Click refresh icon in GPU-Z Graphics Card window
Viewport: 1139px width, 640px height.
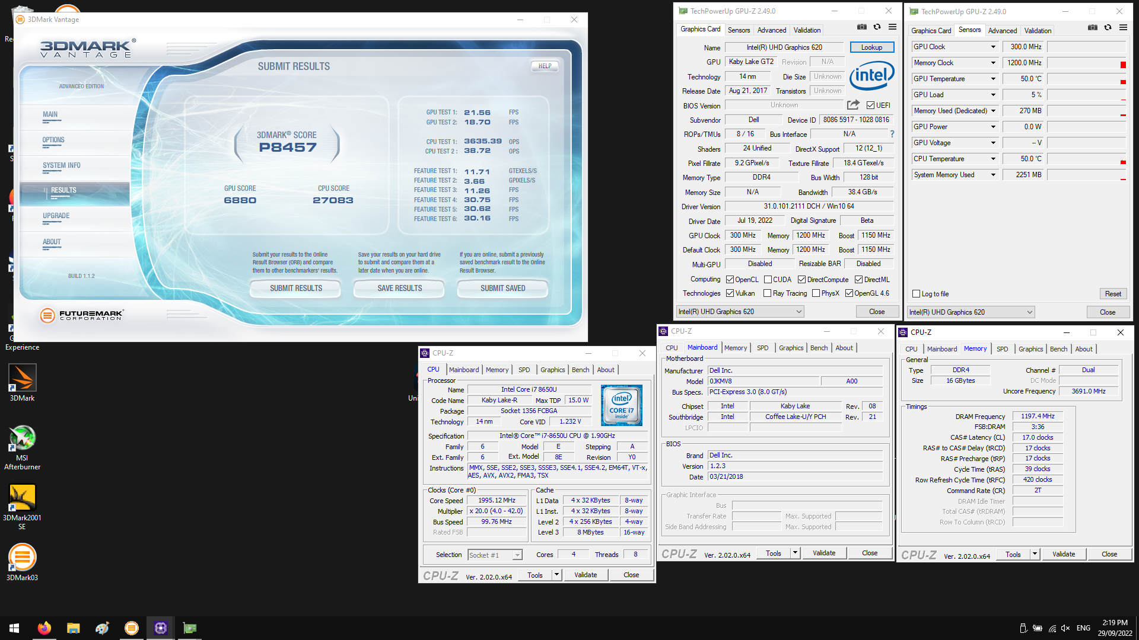pyautogui.click(x=877, y=27)
